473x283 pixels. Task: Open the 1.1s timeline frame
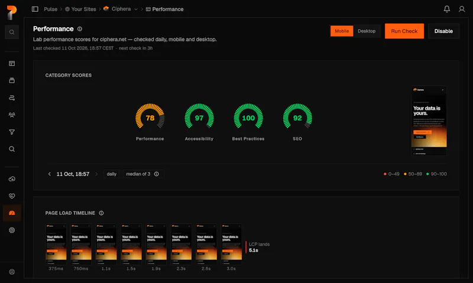point(106,244)
